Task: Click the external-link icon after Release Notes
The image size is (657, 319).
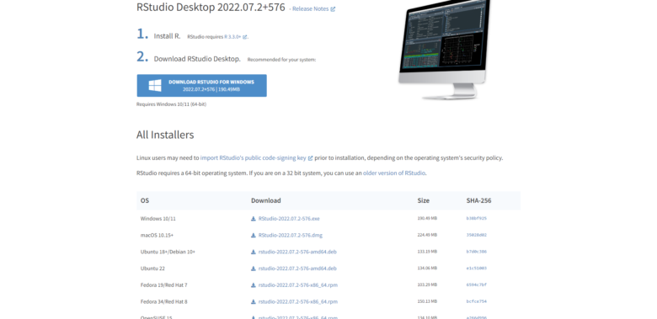Action: point(333,8)
